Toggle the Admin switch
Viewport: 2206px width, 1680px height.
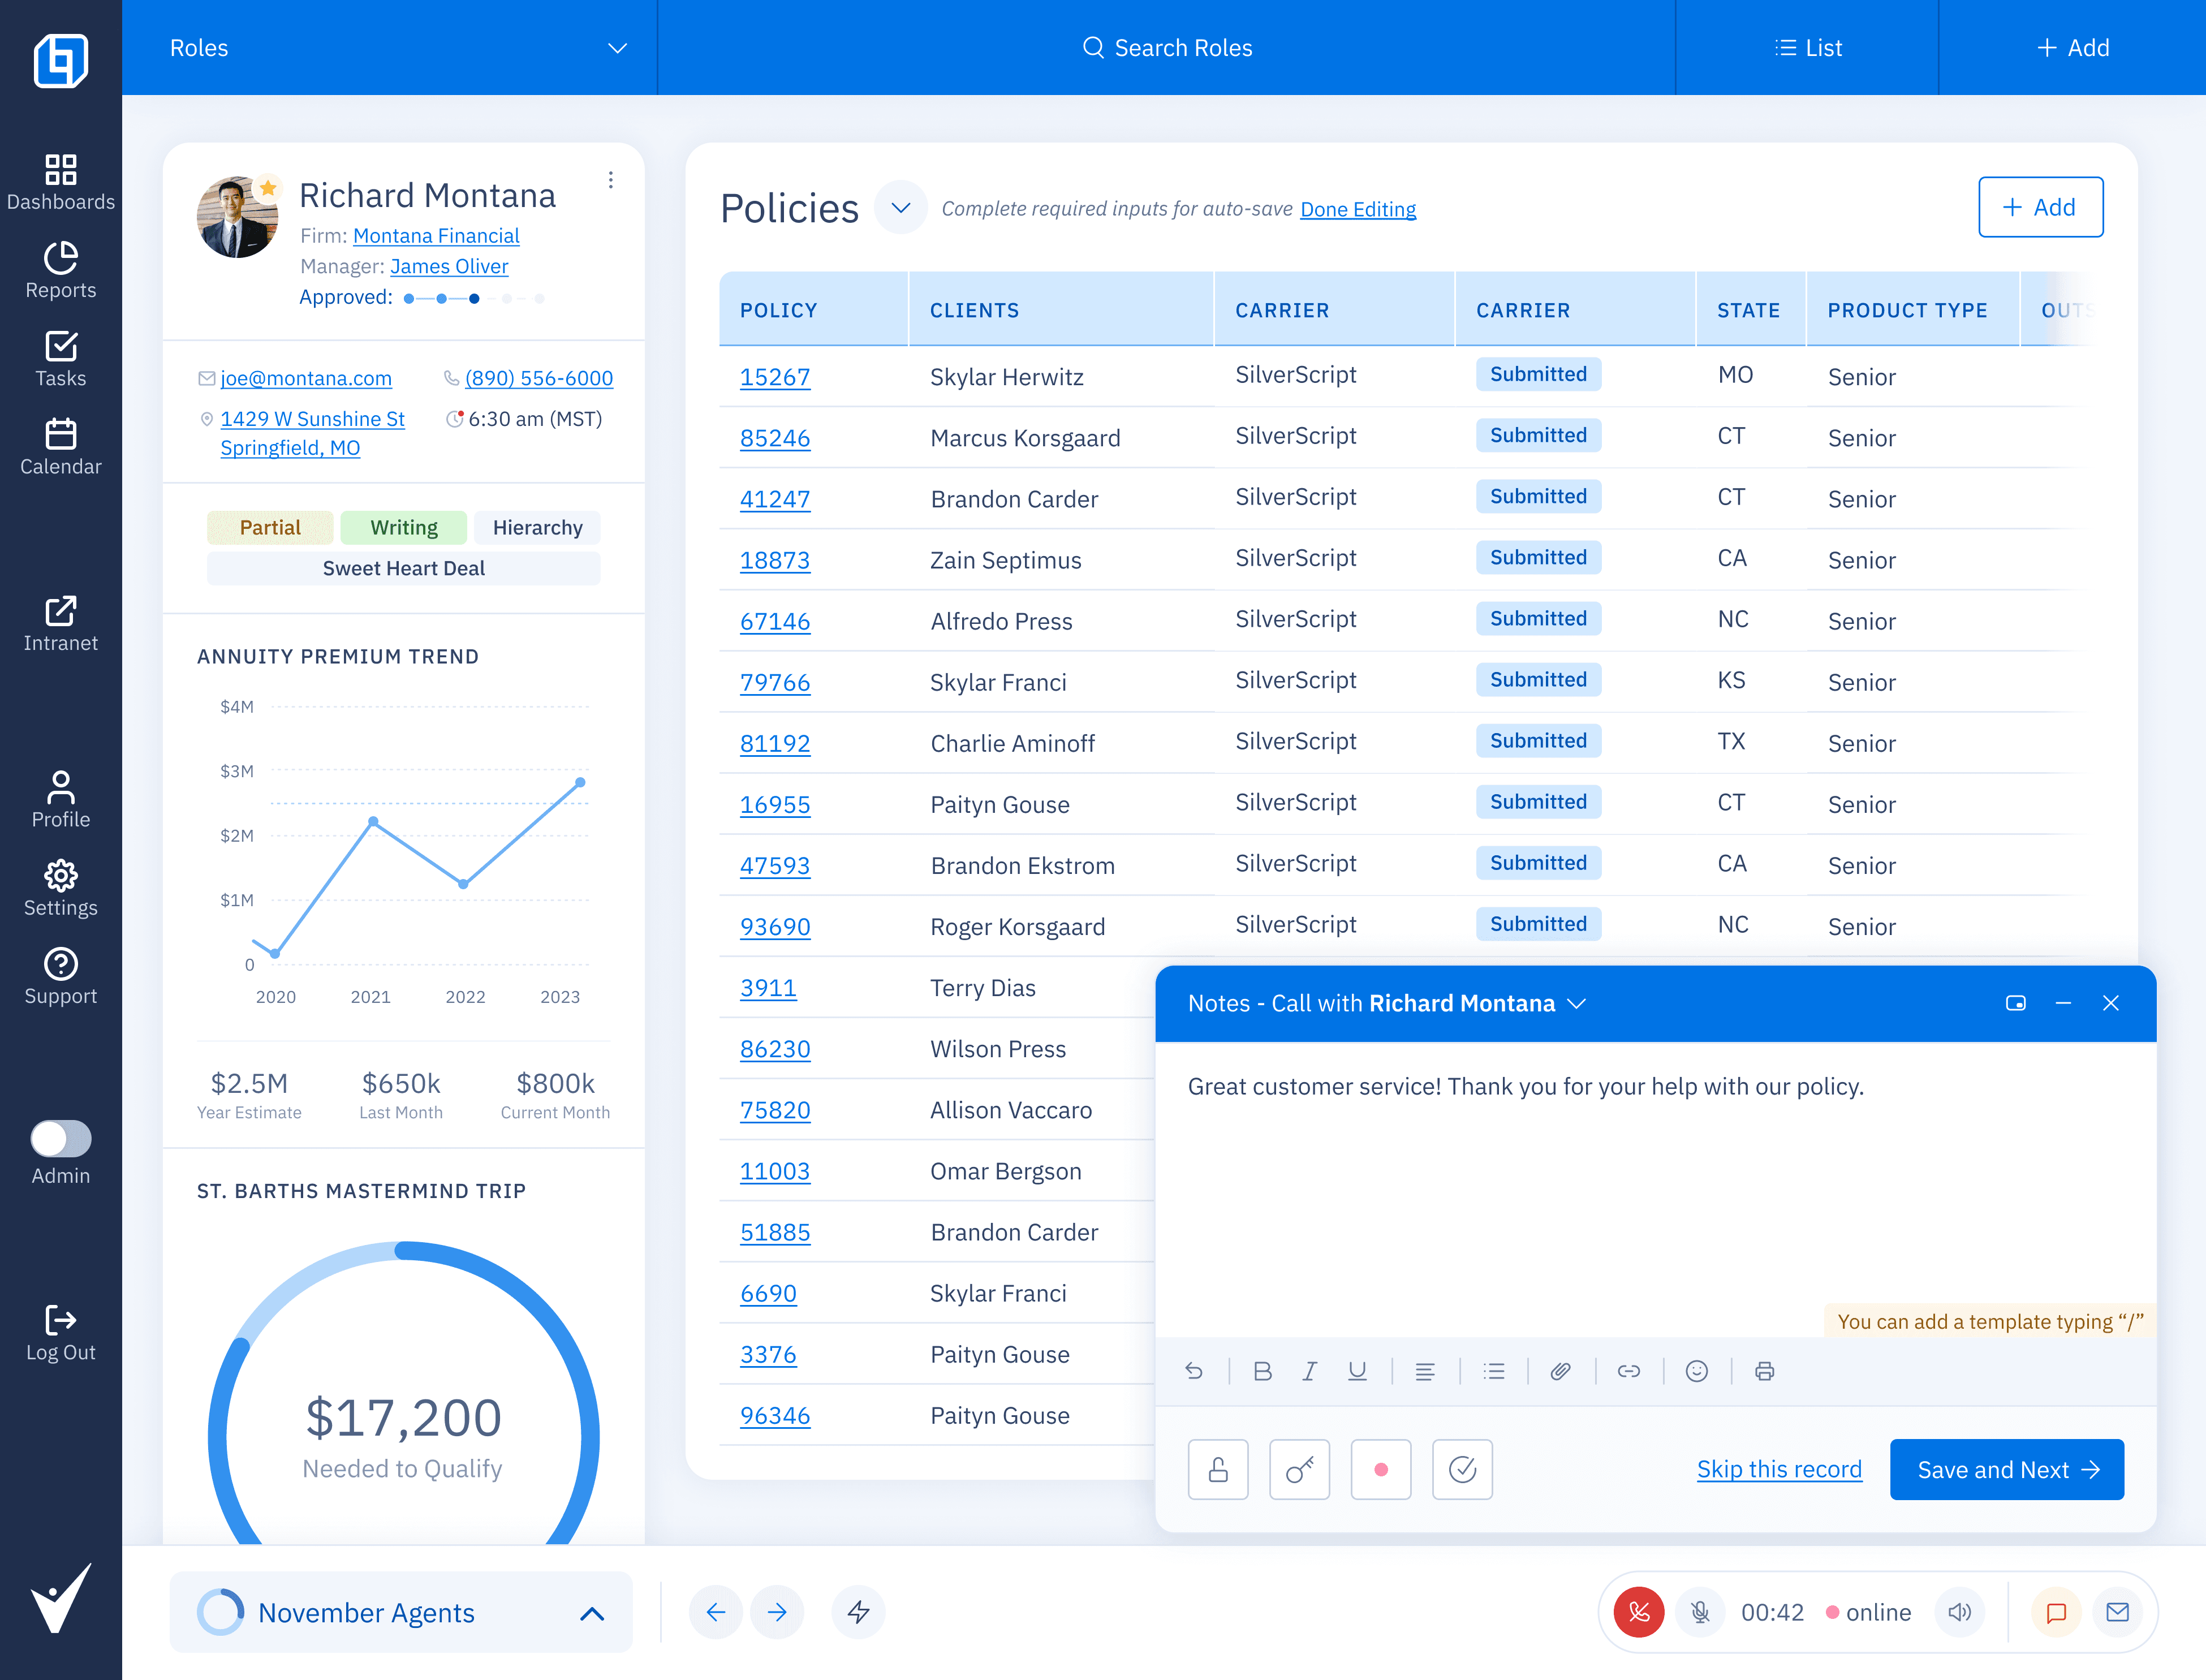pyautogui.click(x=60, y=1138)
